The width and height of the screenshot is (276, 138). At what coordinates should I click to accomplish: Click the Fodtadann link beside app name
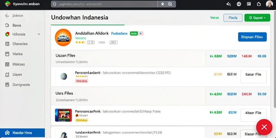[x=119, y=33]
